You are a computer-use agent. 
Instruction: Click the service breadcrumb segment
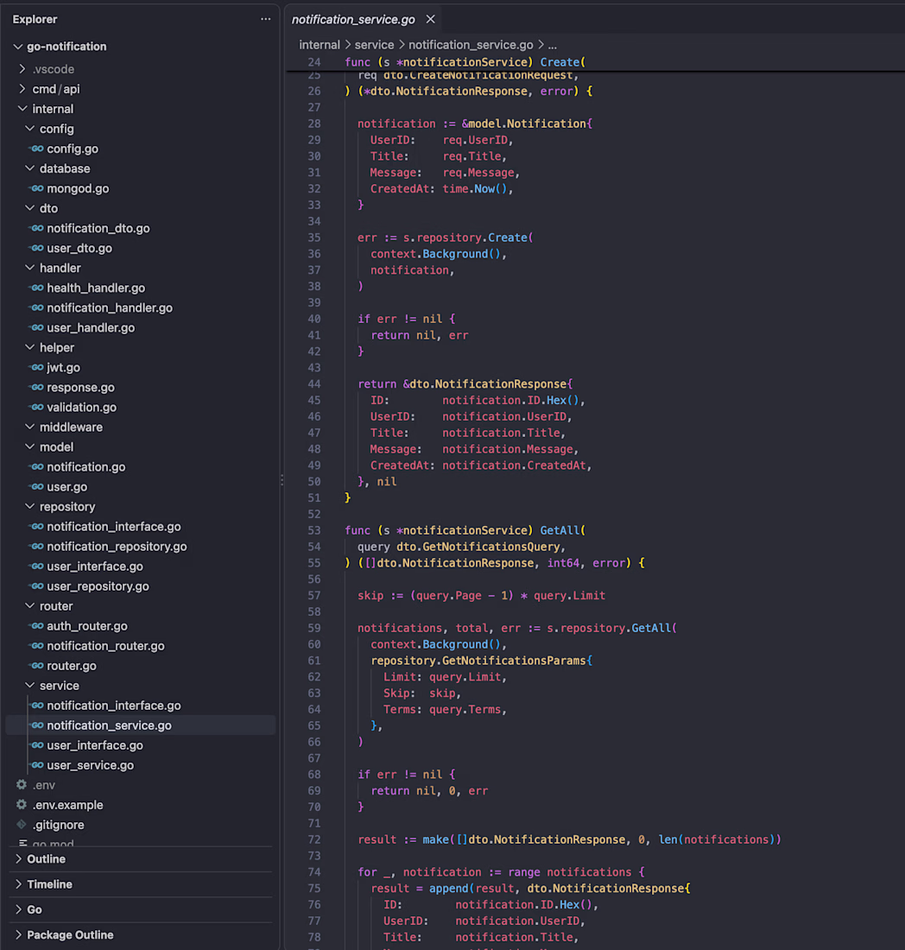coord(374,45)
